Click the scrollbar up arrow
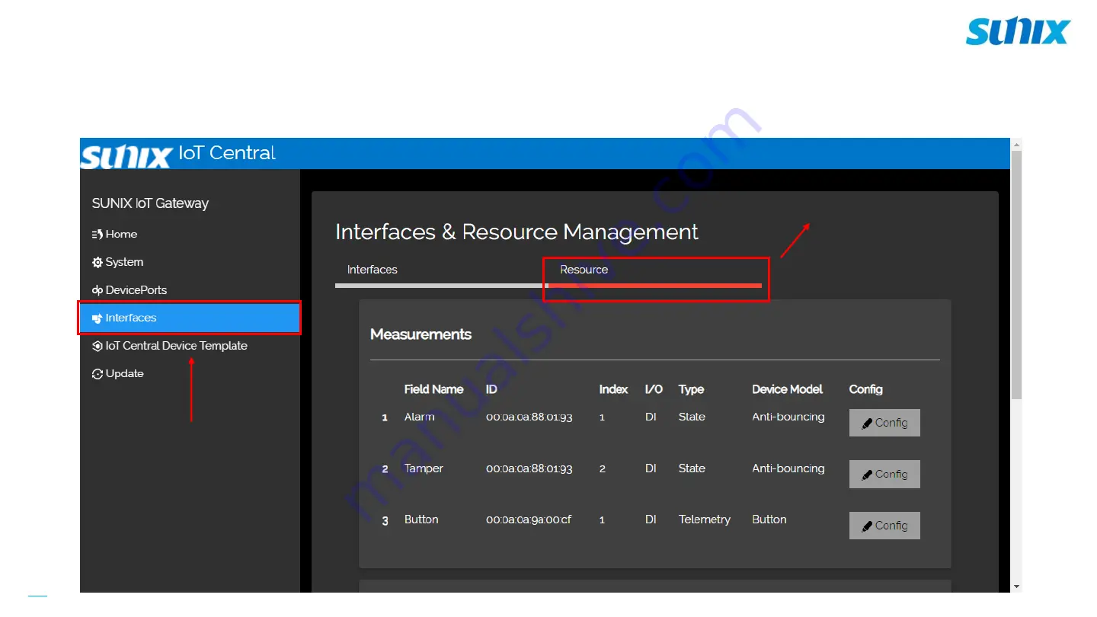 point(1016,145)
